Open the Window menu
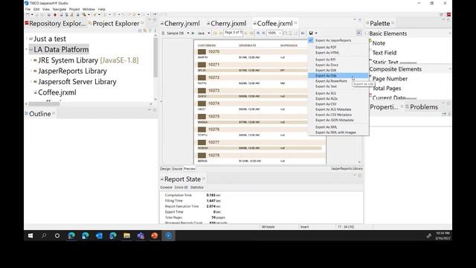Viewport: 476px width, 268px height. (x=89, y=9)
